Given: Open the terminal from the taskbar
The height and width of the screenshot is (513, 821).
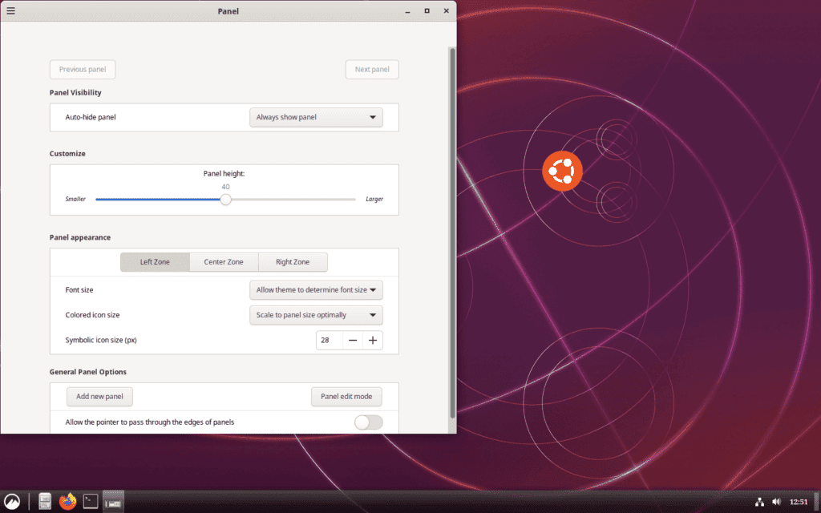Looking at the screenshot, I should (90, 500).
